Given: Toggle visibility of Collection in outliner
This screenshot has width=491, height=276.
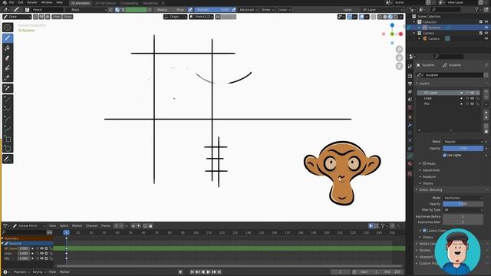Looking at the screenshot, I should click(486, 22).
